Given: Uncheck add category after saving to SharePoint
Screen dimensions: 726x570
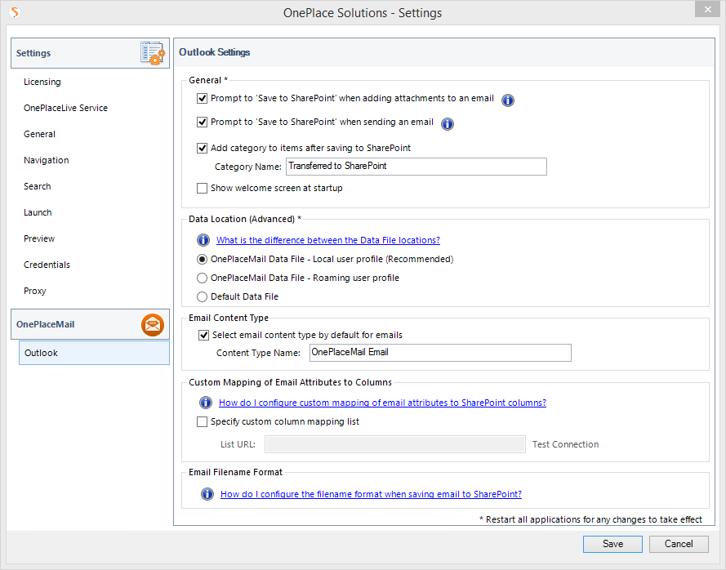Looking at the screenshot, I should pos(203,149).
